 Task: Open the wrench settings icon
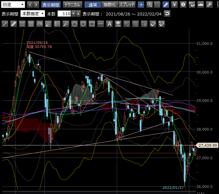(x=209, y=5)
